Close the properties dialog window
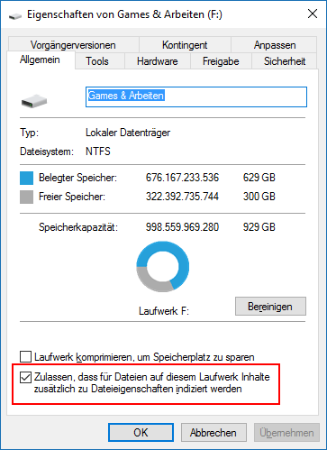 [x=313, y=14]
